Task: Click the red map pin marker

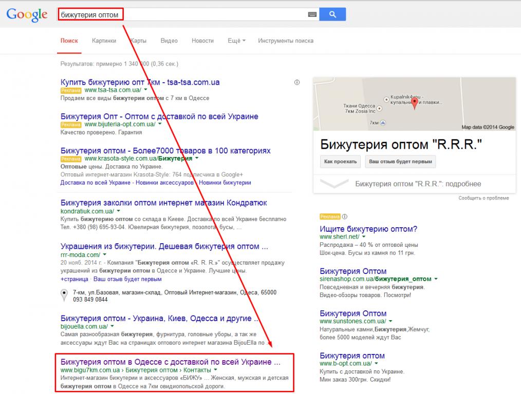Action: click(414, 103)
